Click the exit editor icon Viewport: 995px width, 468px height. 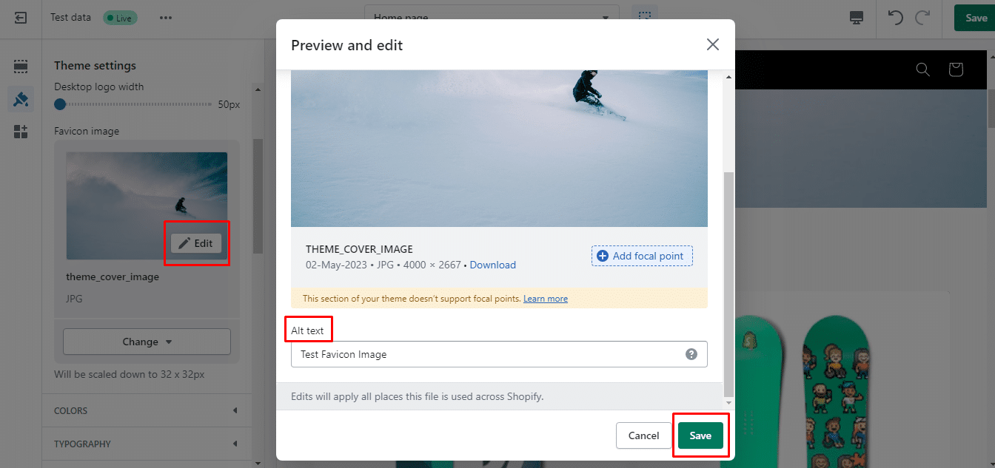click(x=21, y=18)
